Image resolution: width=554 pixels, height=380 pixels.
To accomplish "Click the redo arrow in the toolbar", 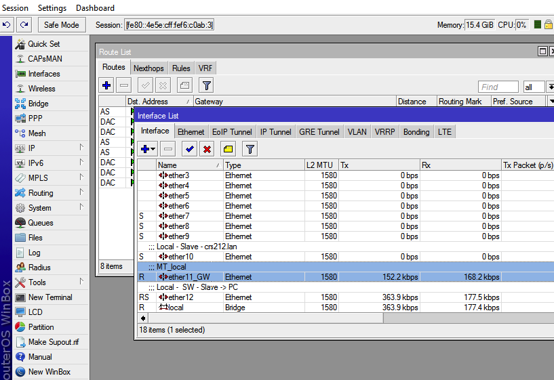I will coord(24,25).
